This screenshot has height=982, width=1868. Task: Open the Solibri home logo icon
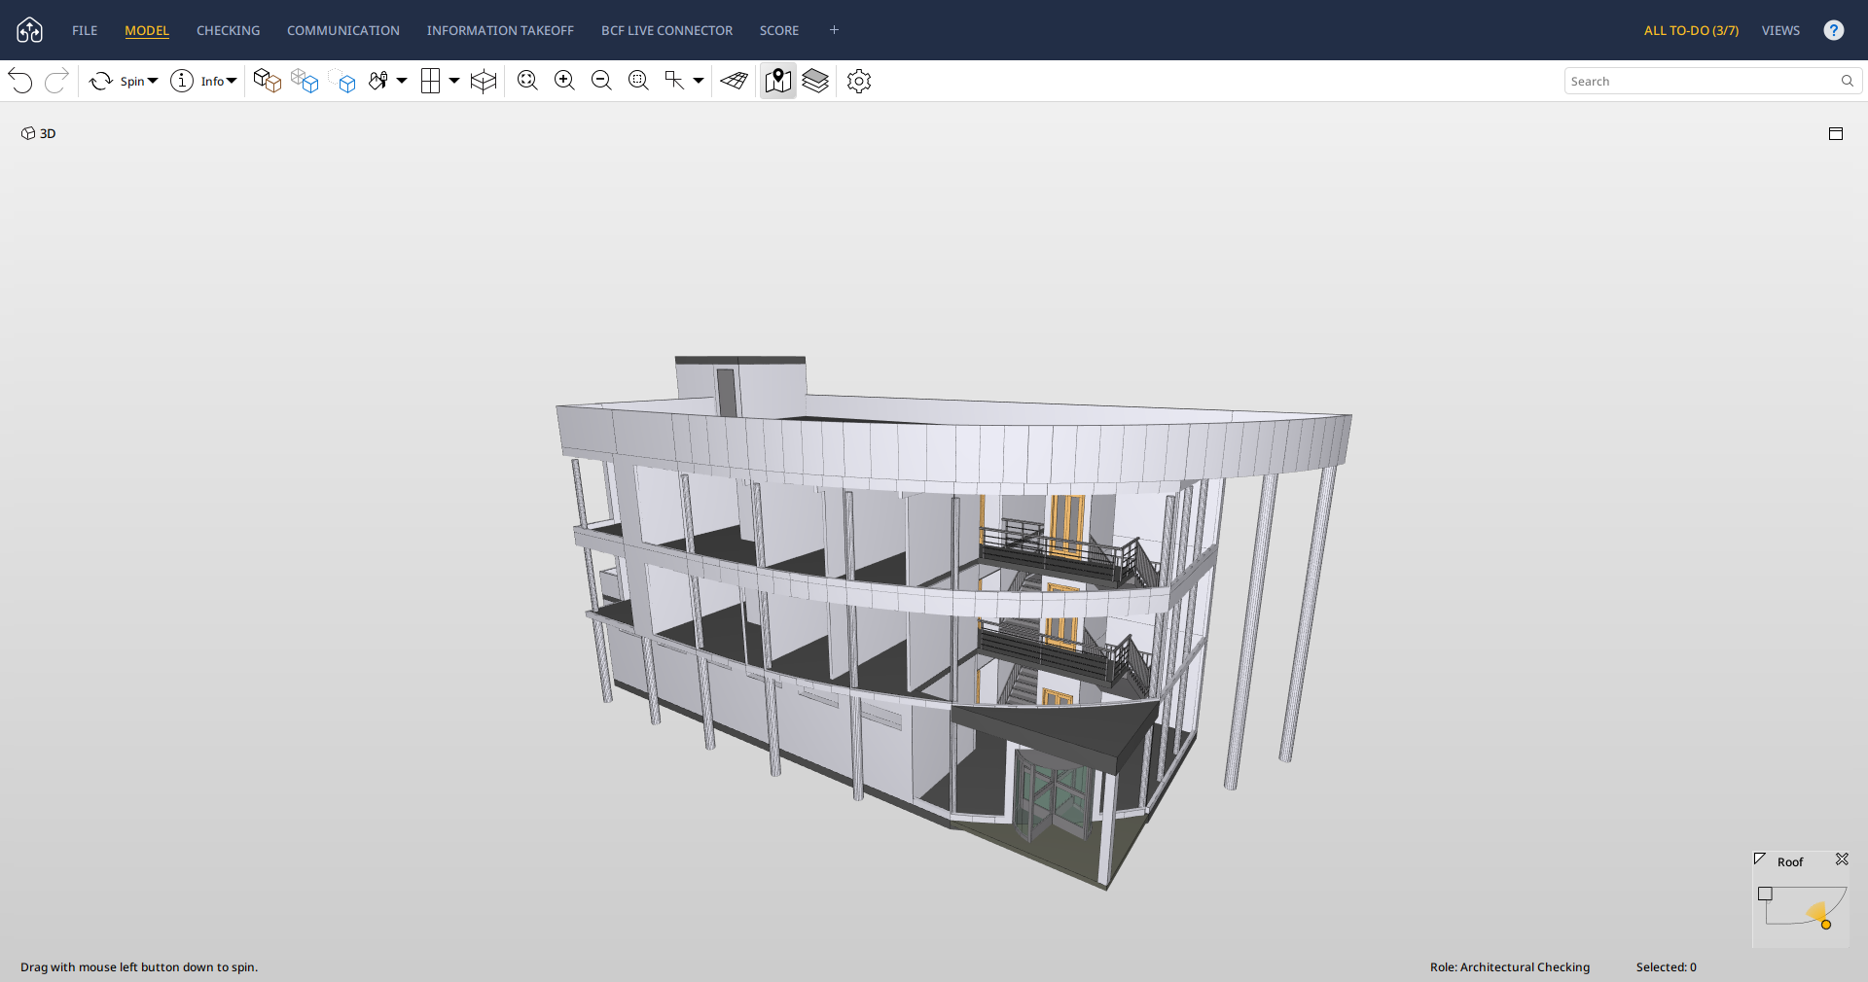coord(29,30)
